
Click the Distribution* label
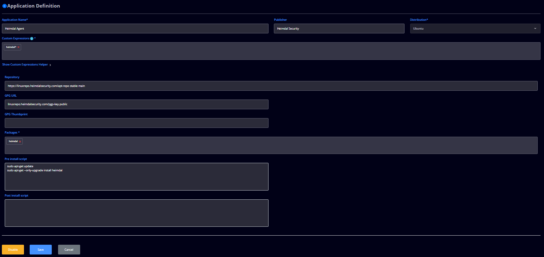(419, 20)
